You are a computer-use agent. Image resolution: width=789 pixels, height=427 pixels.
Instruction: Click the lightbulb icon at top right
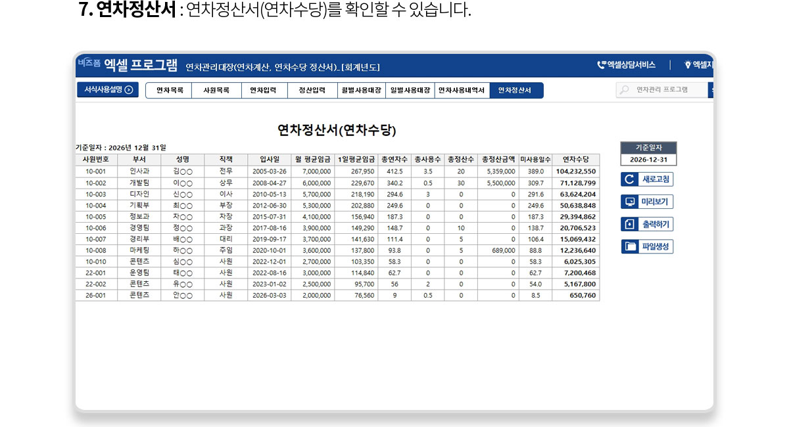[x=688, y=65]
